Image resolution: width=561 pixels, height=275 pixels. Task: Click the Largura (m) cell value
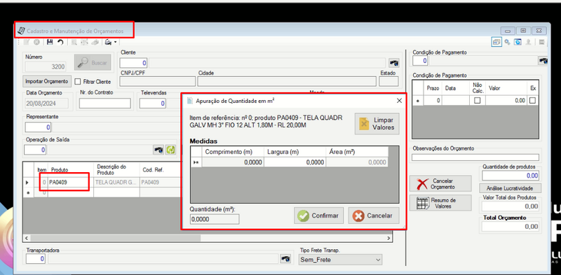[x=295, y=162]
